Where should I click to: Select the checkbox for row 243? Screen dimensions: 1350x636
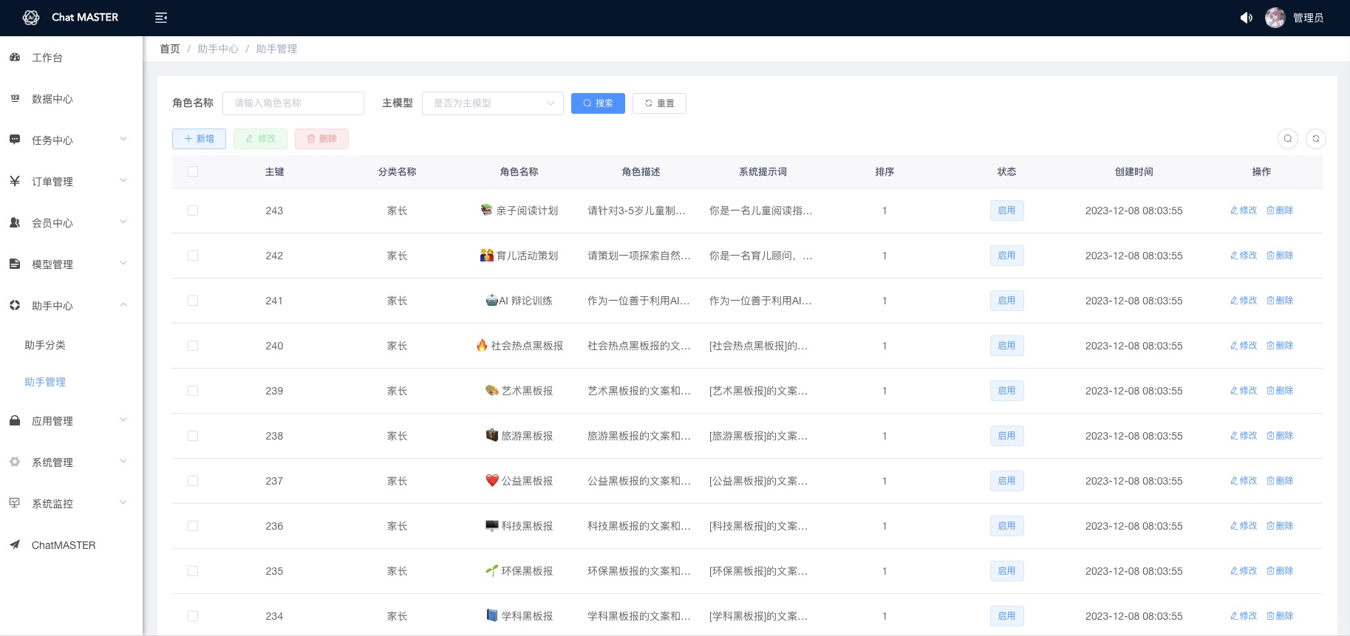tap(193, 211)
